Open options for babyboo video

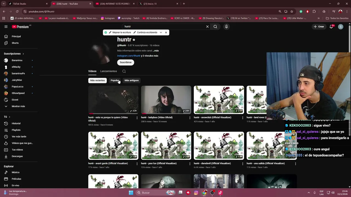click(x=190, y=118)
